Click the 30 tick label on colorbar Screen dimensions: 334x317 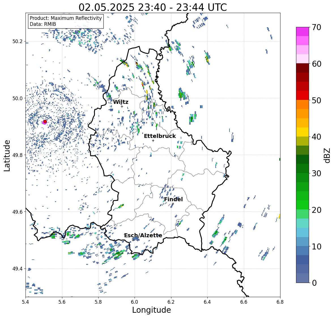click(x=316, y=173)
